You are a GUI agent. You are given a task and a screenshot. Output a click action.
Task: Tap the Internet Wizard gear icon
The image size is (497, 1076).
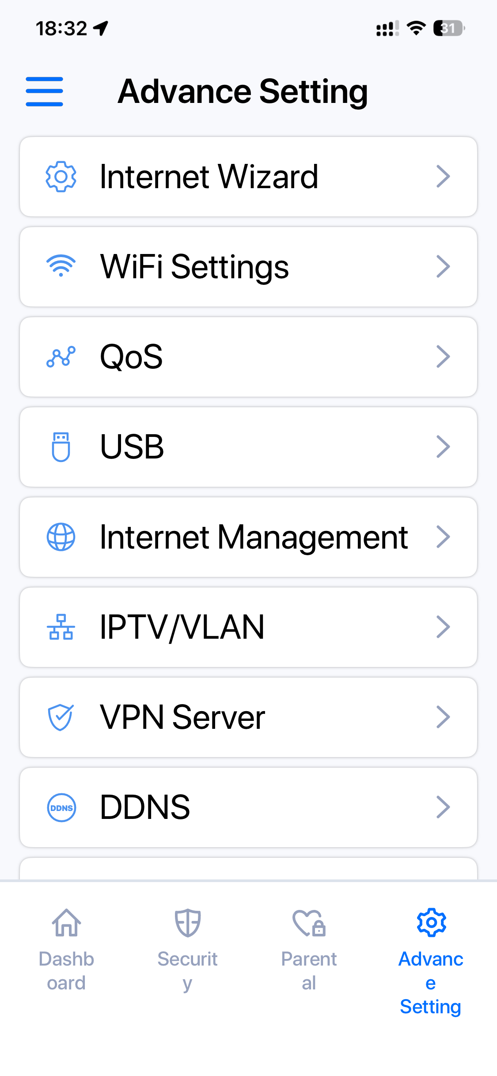click(61, 177)
